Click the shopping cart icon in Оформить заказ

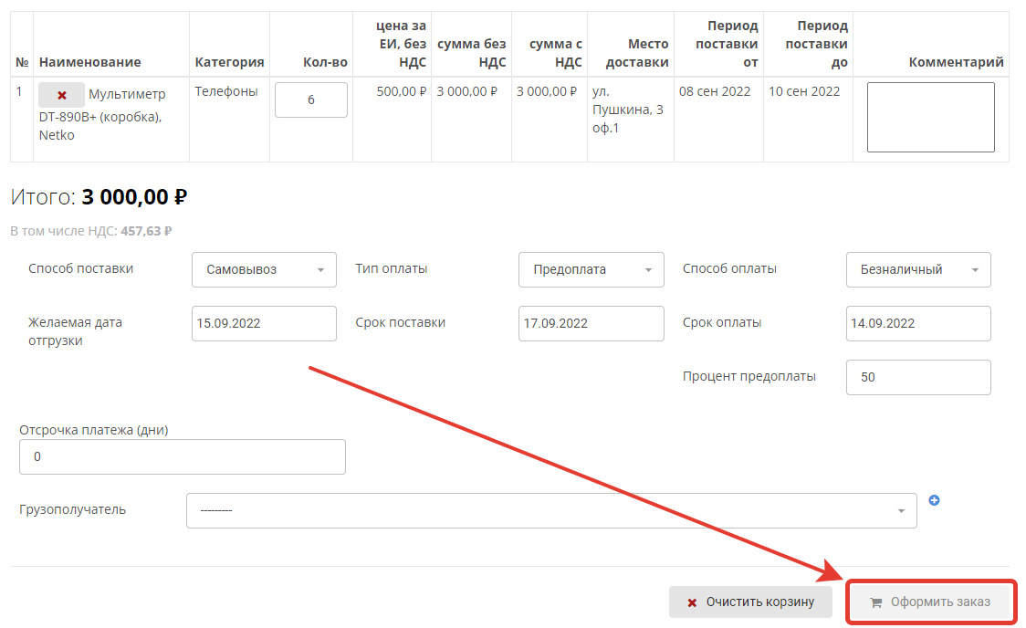point(876,603)
